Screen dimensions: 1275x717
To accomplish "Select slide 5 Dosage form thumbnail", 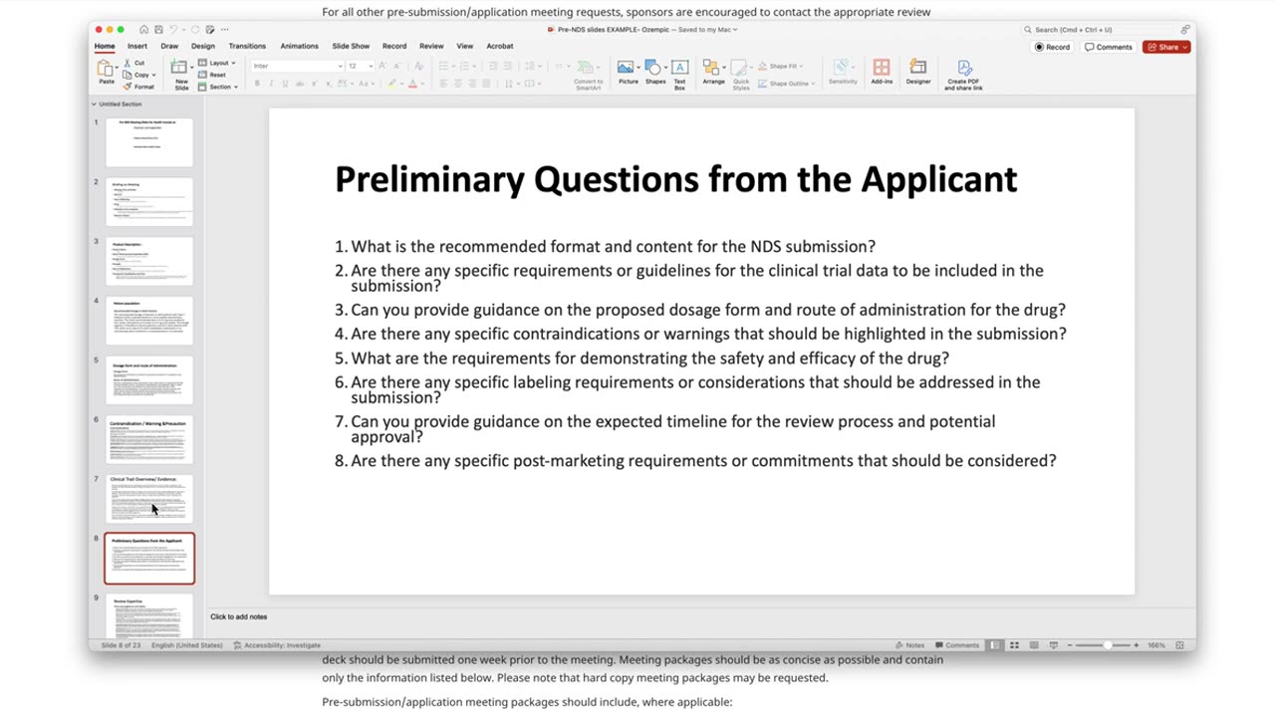I will pos(149,380).
